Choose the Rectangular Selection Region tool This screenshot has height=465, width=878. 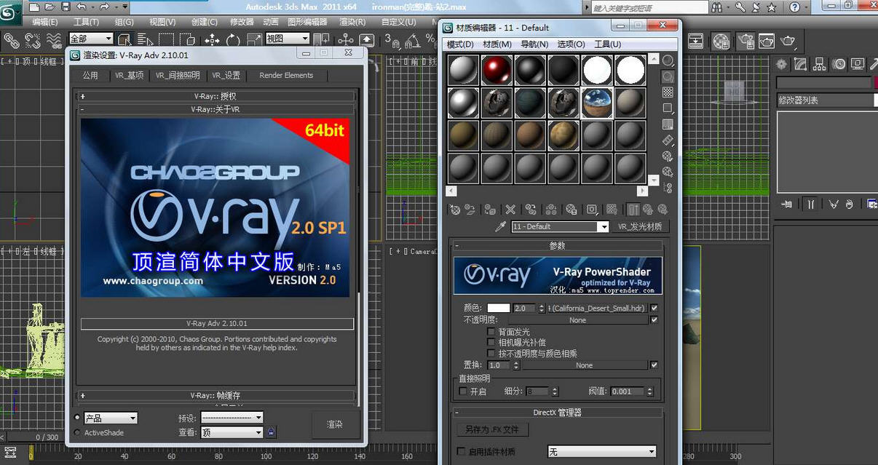pyautogui.click(x=167, y=39)
